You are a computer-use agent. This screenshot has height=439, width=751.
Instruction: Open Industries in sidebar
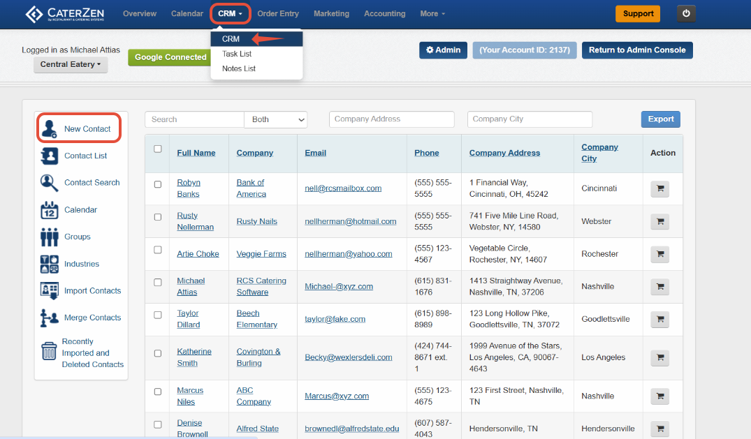tap(70, 264)
